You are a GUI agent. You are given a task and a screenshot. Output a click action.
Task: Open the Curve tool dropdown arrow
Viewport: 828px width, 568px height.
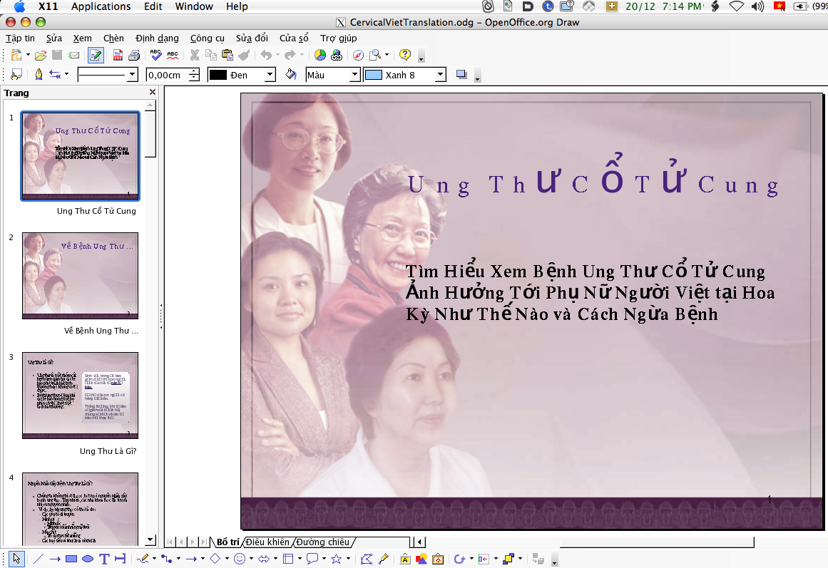154,559
